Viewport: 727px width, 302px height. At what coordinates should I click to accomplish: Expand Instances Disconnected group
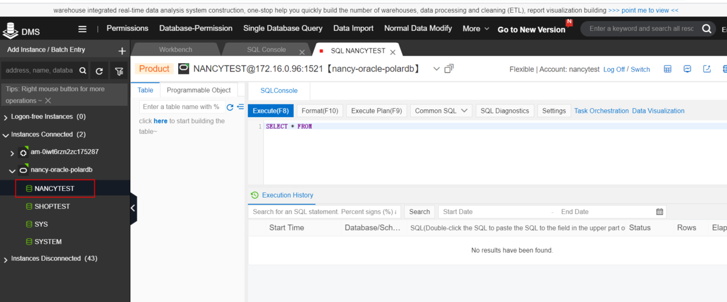(6, 259)
